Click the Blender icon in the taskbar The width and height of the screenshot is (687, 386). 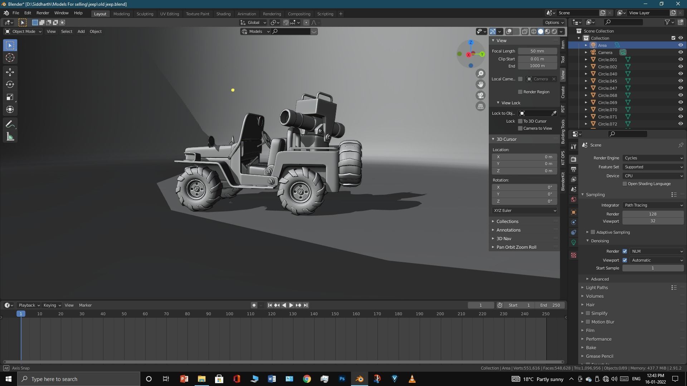(360, 379)
